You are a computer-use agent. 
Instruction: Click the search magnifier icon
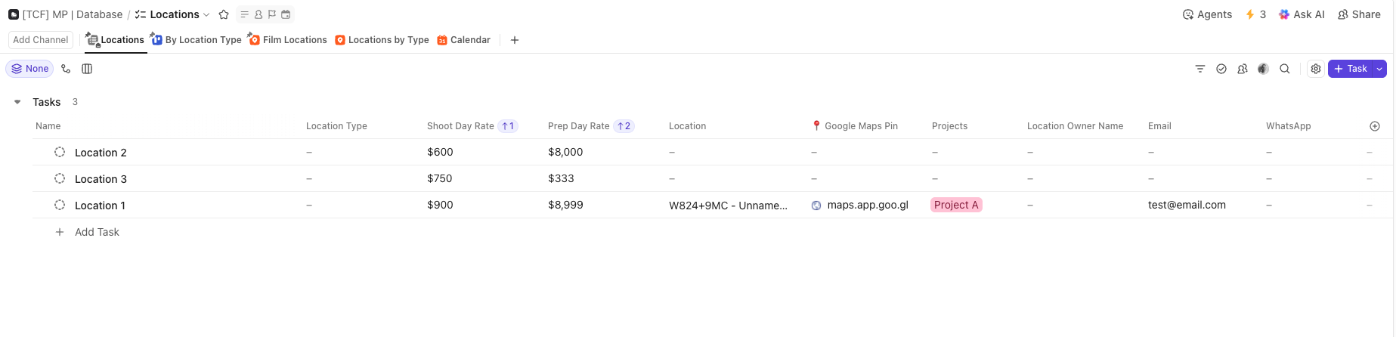click(1284, 69)
